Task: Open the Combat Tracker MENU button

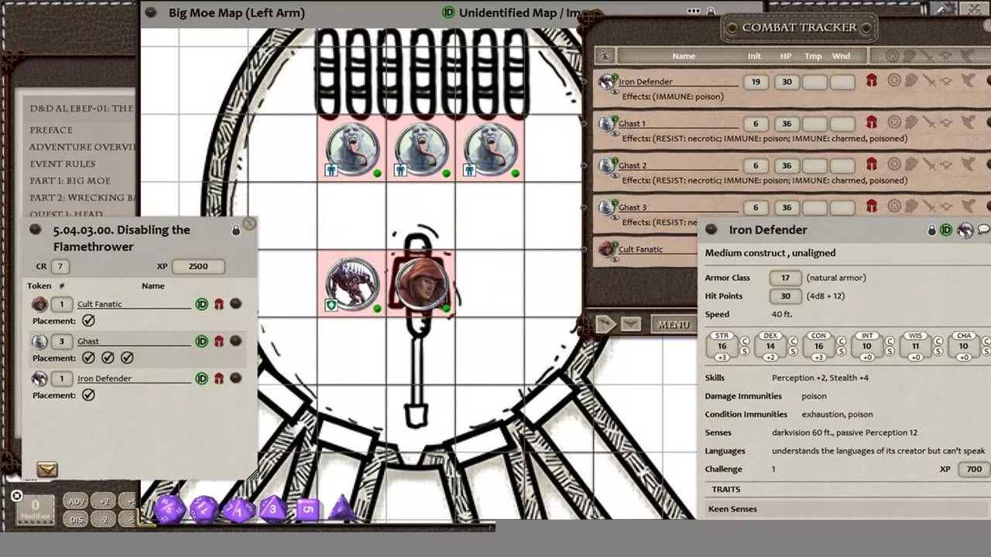Action: pyautogui.click(x=674, y=324)
